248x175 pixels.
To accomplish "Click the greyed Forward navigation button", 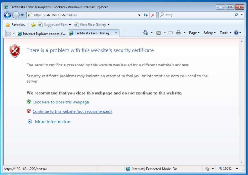I will point(16,15).
